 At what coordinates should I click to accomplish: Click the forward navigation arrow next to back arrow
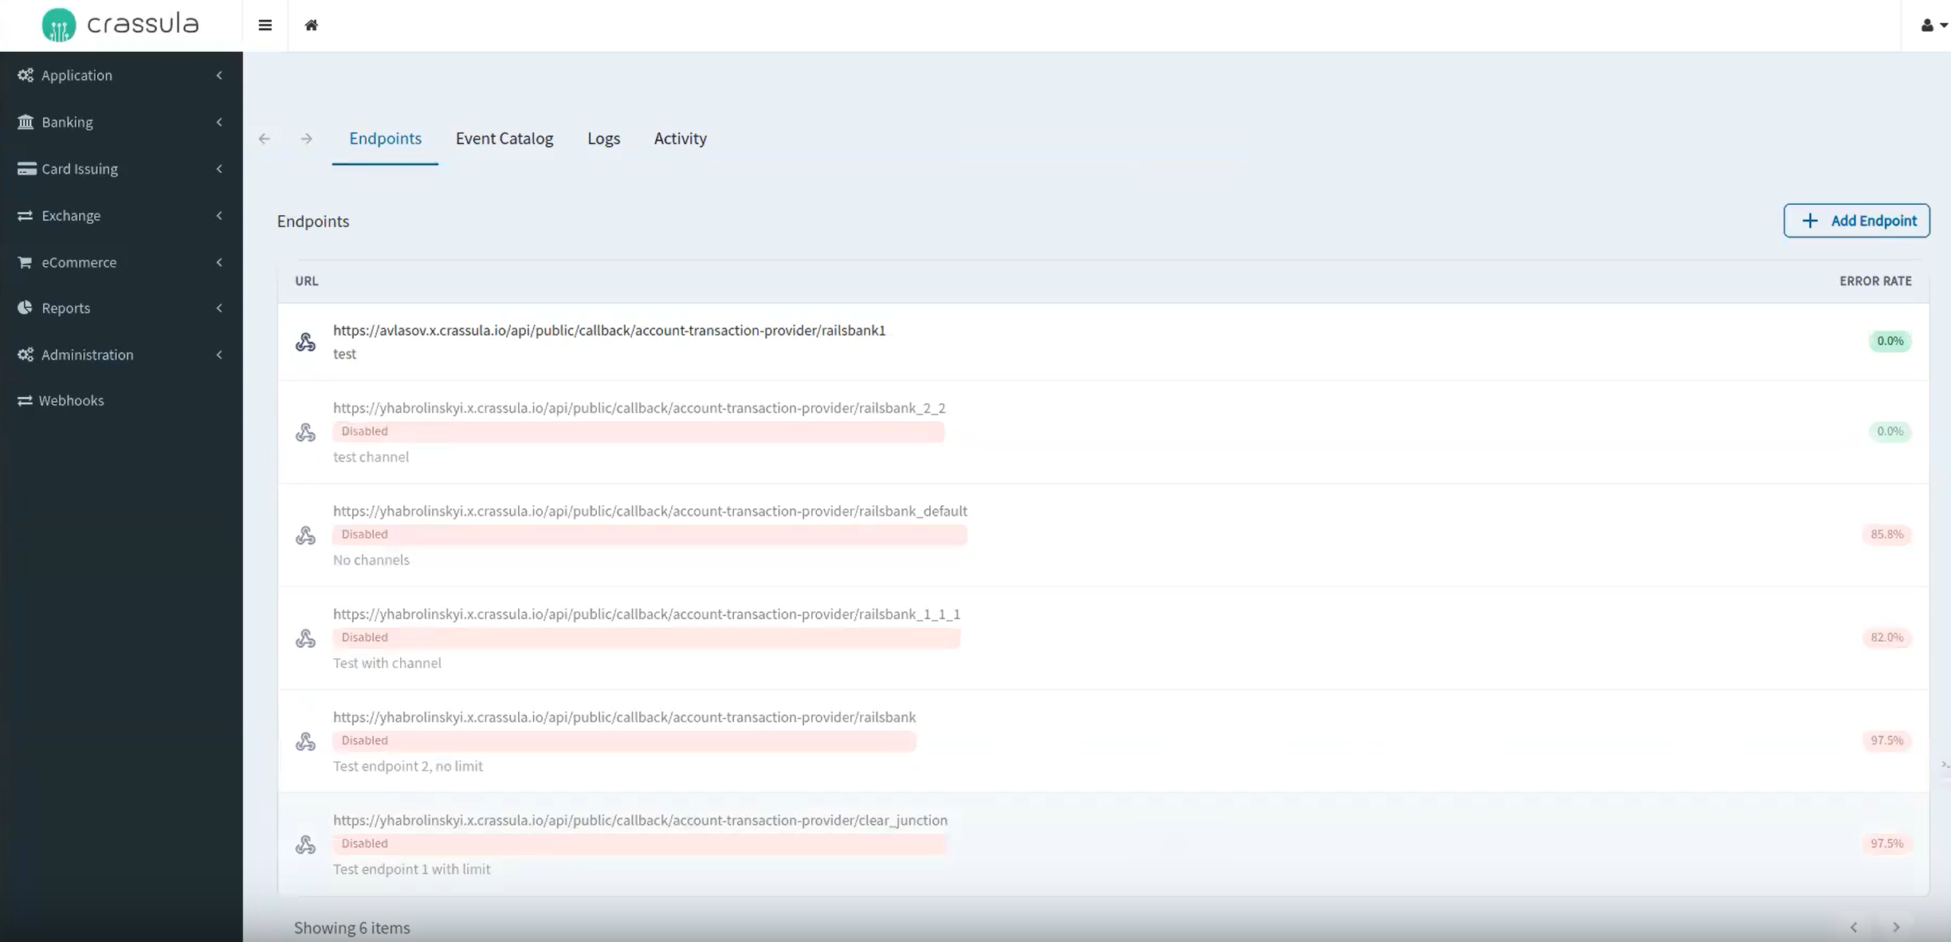306,138
